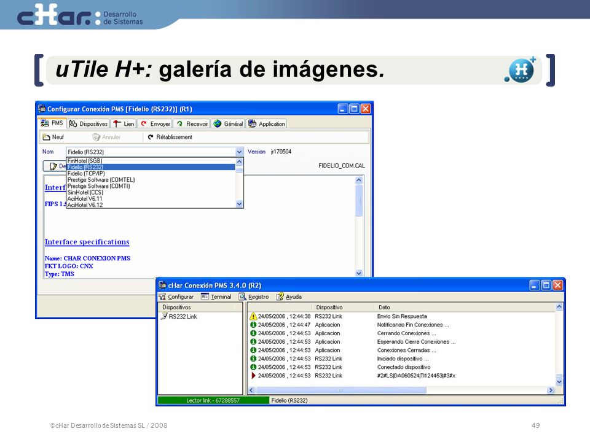Close the cHar Conexión PMS window

coord(557,285)
